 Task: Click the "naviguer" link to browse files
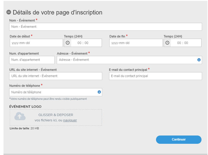pos(70,120)
